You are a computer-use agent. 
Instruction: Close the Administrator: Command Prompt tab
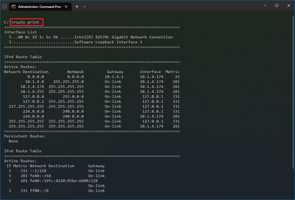[x=66, y=7]
